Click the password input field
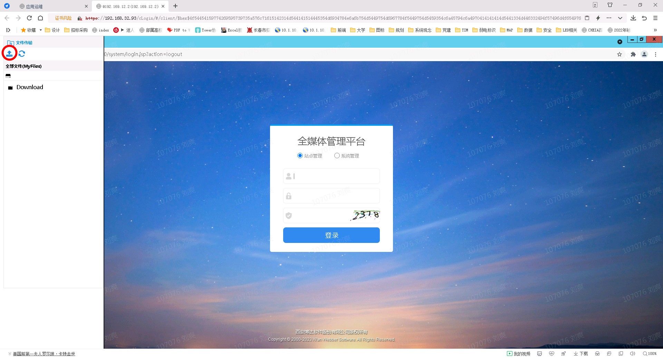This screenshot has height=358, width=663. (335, 196)
